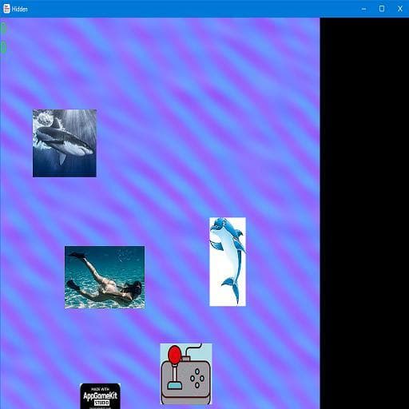The image size is (409, 409).
Task: Click the great white shark picture
Action: 65,143
